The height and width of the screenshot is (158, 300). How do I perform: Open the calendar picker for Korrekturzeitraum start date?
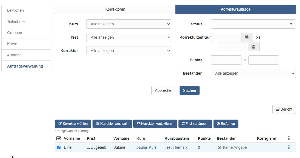[x=247, y=37]
